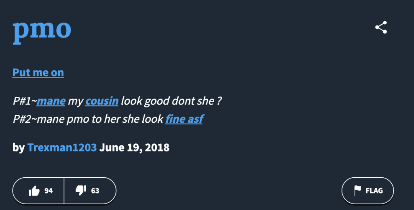
Task: Open the "mane" definition link
Action: (x=51, y=101)
